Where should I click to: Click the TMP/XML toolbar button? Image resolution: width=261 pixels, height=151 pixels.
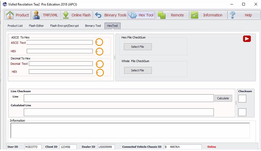coord(45,15)
